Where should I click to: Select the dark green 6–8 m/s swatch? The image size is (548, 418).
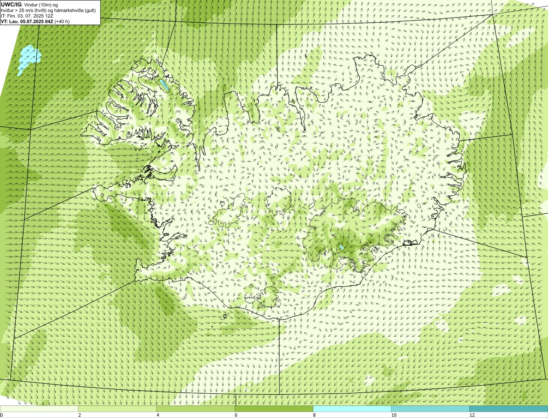click(274, 409)
